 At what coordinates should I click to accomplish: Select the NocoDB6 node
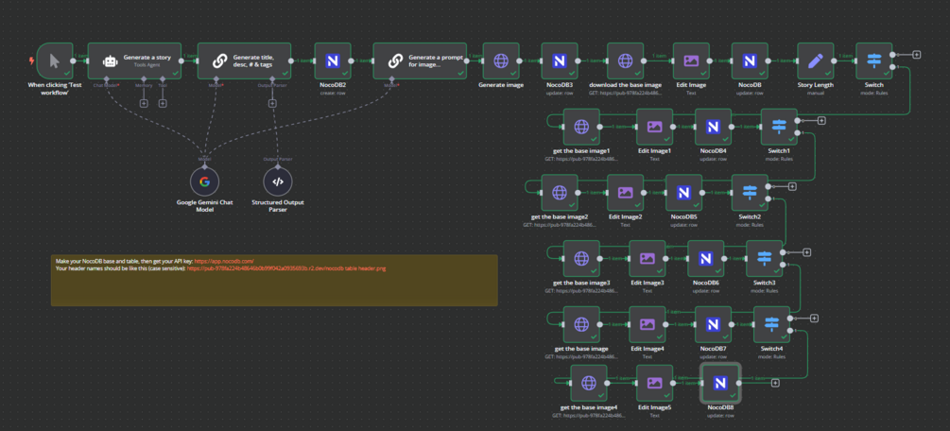click(706, 259)
